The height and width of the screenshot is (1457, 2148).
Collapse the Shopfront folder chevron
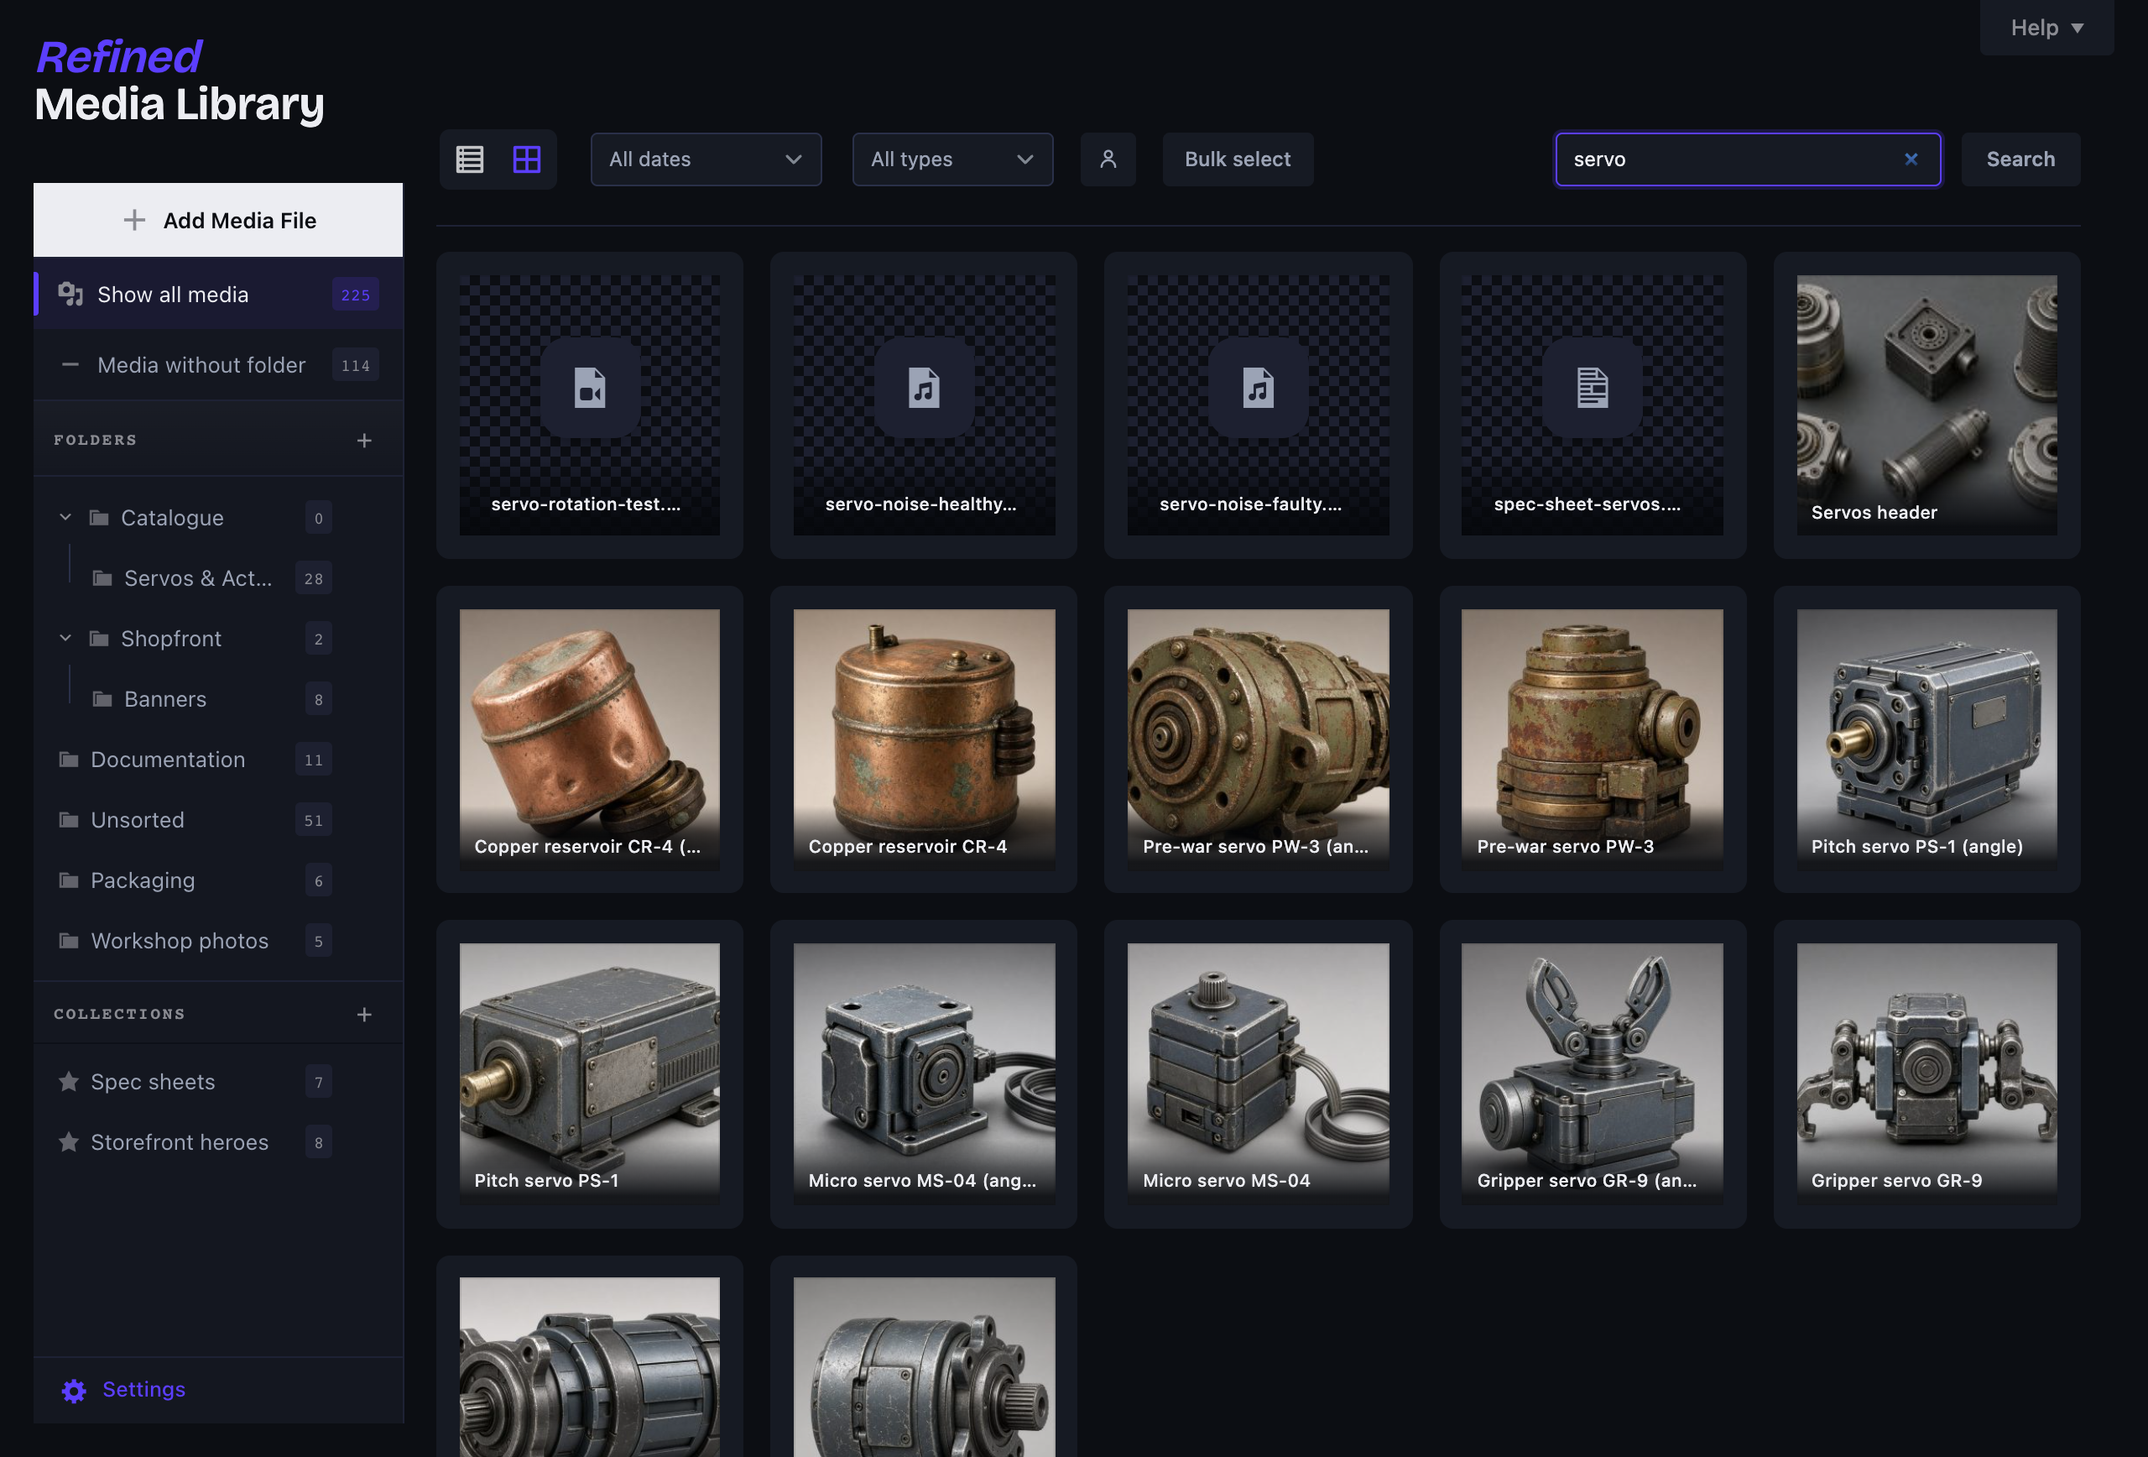[65, 639]
